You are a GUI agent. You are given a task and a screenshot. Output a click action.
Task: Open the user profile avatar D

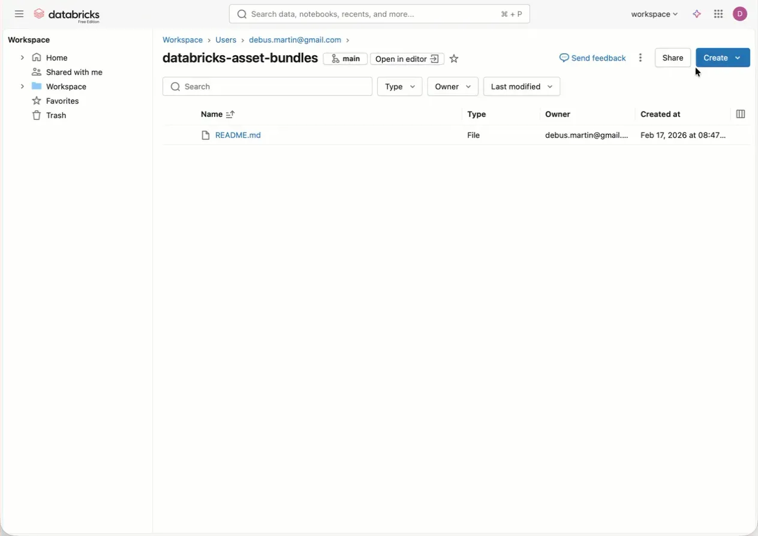point(740,14)
